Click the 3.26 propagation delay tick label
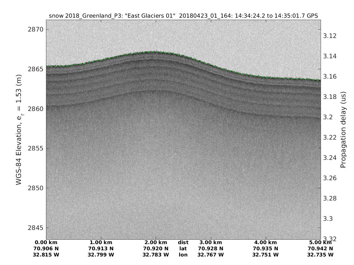This screenshot has width=354, height=265. (330, 178)
